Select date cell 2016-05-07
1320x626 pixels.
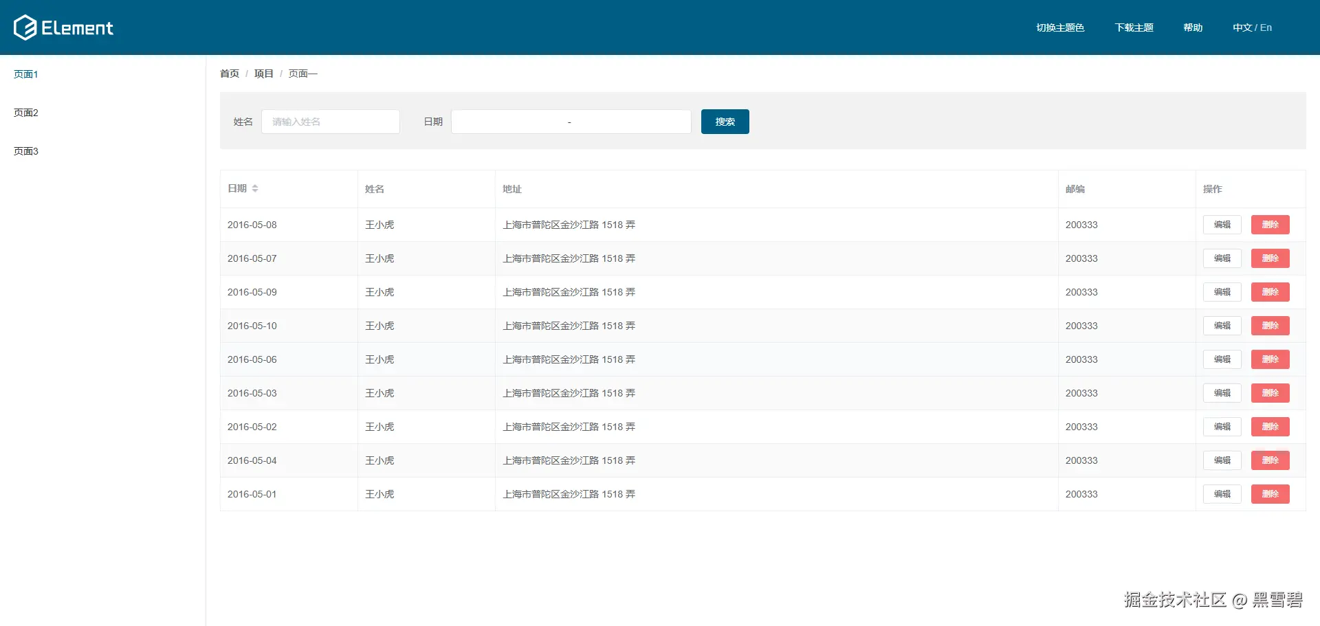tap(252, 258)
